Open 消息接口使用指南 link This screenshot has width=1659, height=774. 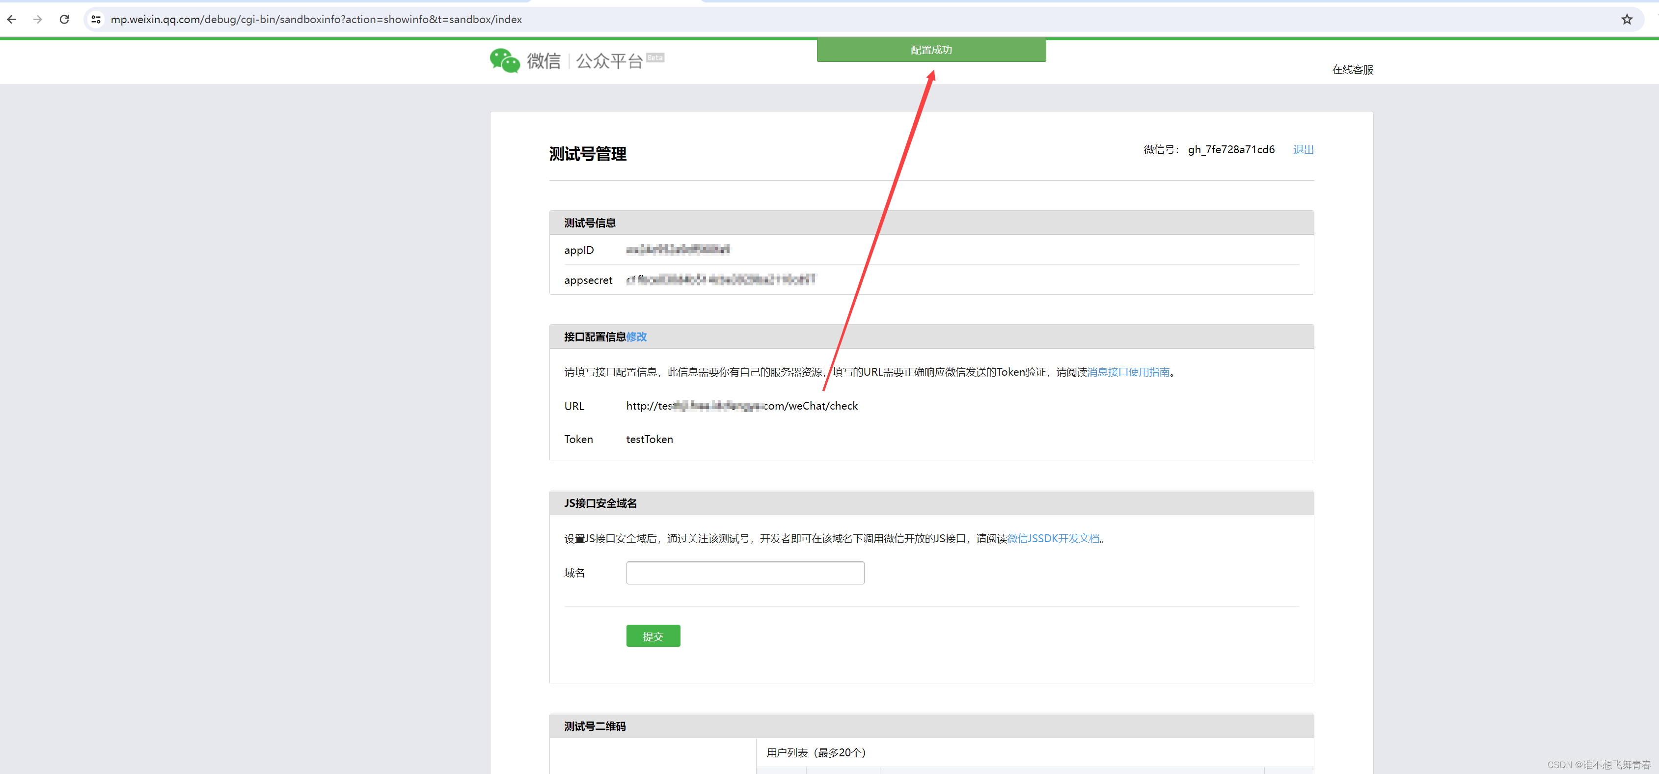coord(1128,372)
